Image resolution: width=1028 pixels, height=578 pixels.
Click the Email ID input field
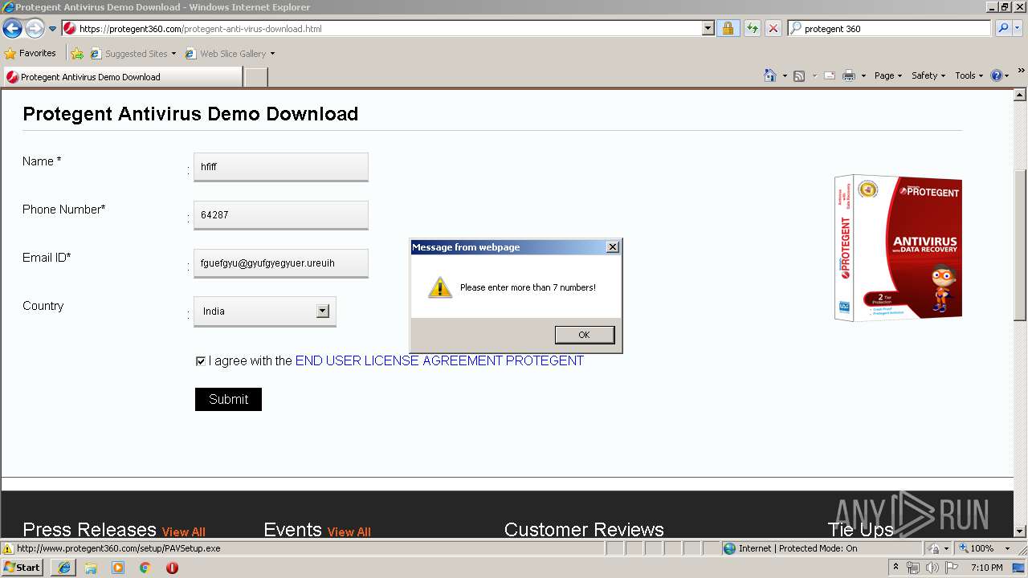click(281, 263)
